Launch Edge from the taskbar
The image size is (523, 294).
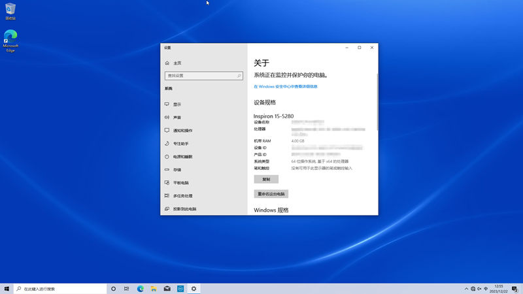point(141,289)
